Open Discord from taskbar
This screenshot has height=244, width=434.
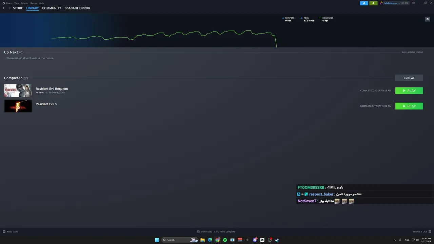tap(255, 240)
